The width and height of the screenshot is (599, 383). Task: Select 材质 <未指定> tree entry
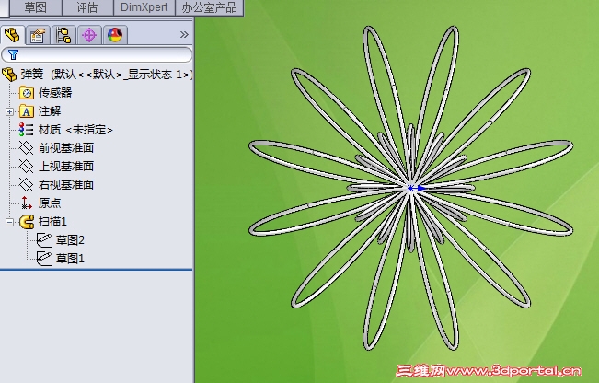point(75,130)
